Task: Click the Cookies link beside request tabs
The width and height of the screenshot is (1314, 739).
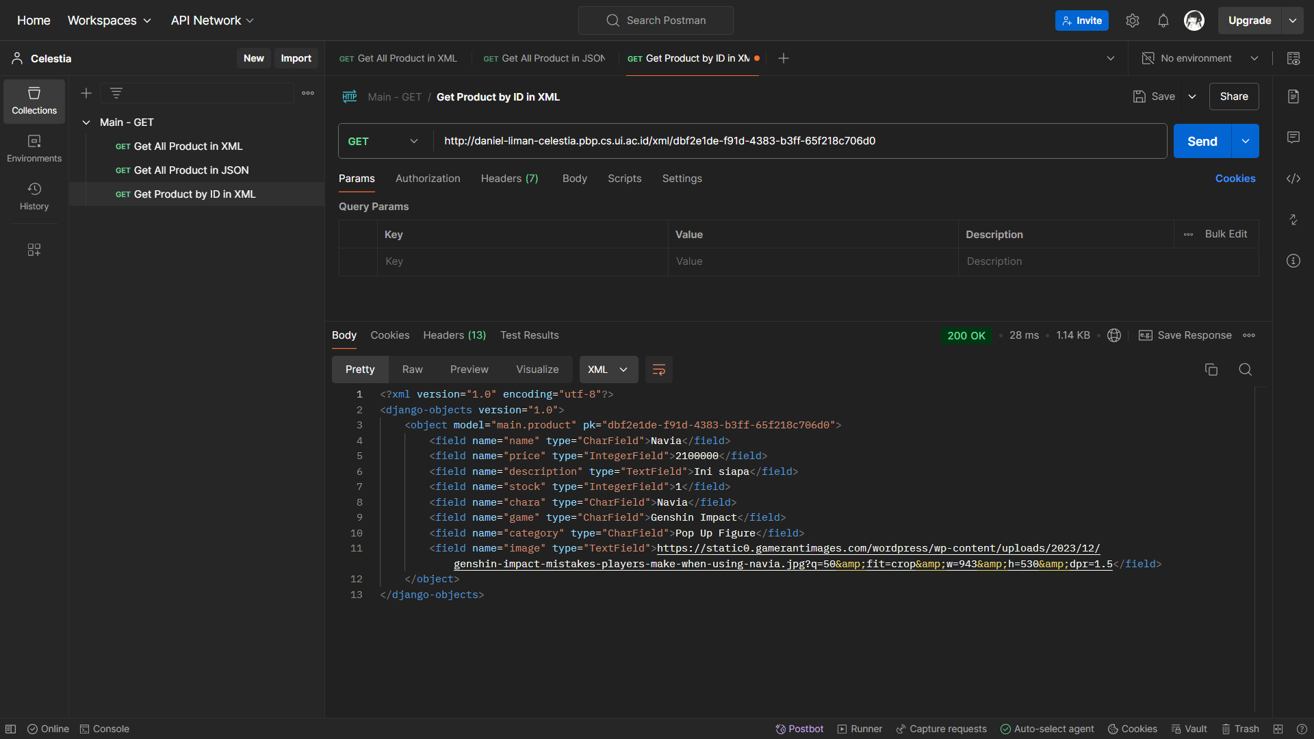Action: click(1235, 179)
